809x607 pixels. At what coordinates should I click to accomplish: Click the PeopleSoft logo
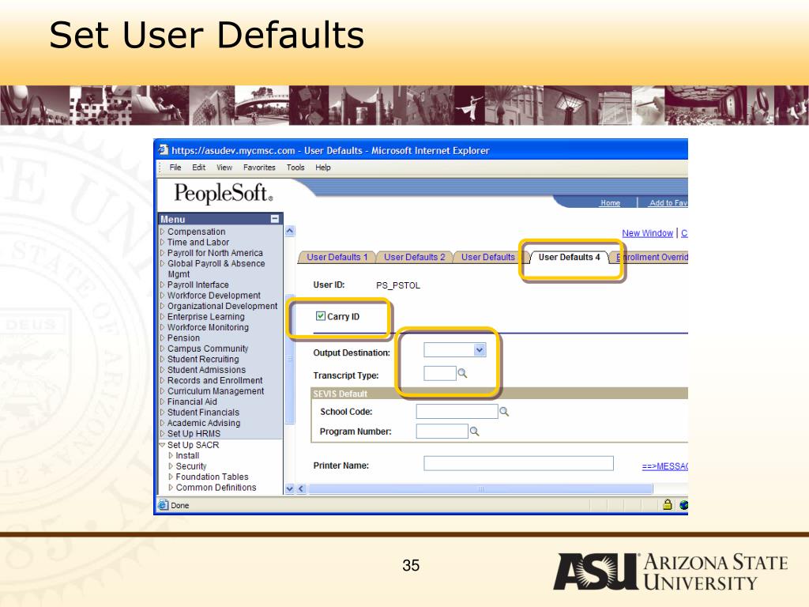coord(223,194)
